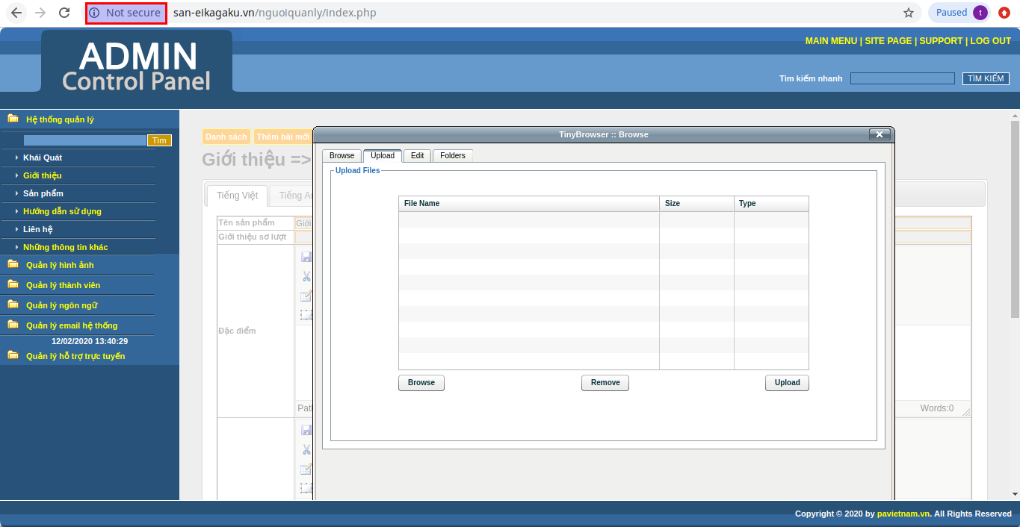Open Quản lý hỗ trợ trực tuyến section
This screenshot has height=527, width=1020.
75,356
